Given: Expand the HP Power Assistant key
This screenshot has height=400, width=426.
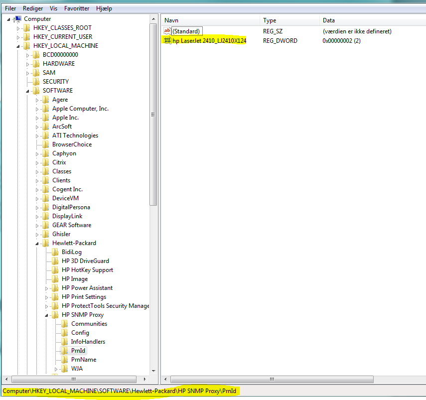Looking at the screenshot, I should [46, 288].
